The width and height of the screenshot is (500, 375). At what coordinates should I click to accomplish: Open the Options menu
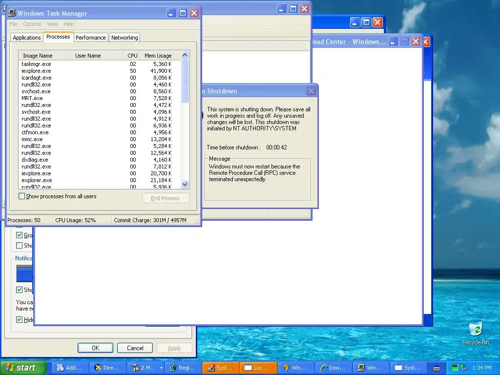coord(32,24)
